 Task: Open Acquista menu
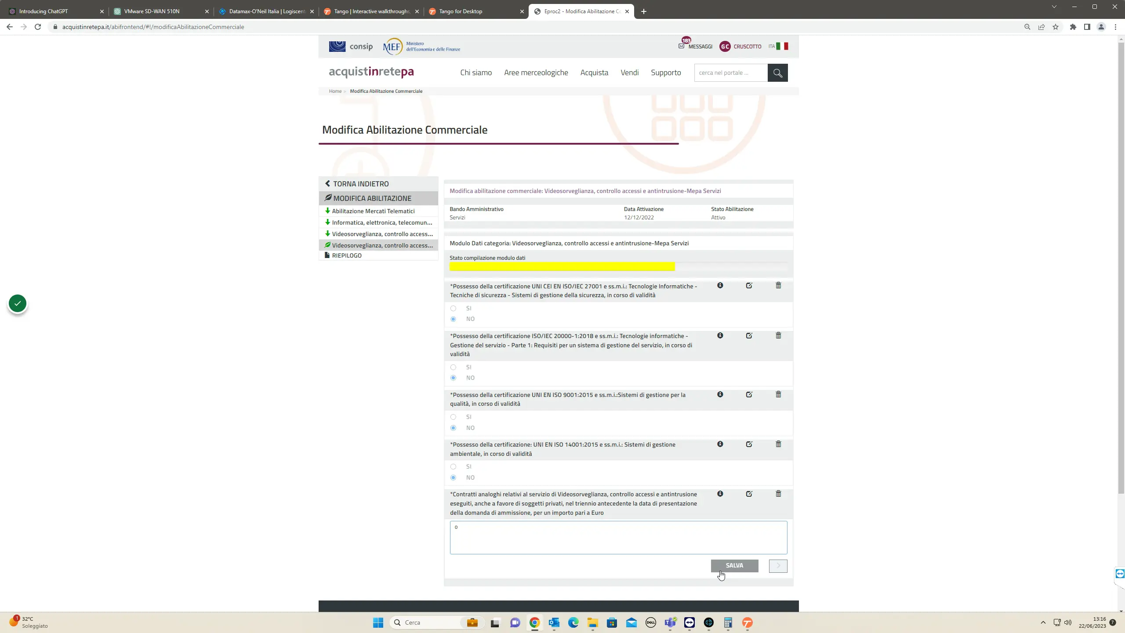pyautogui.click(x=594, y=73)
